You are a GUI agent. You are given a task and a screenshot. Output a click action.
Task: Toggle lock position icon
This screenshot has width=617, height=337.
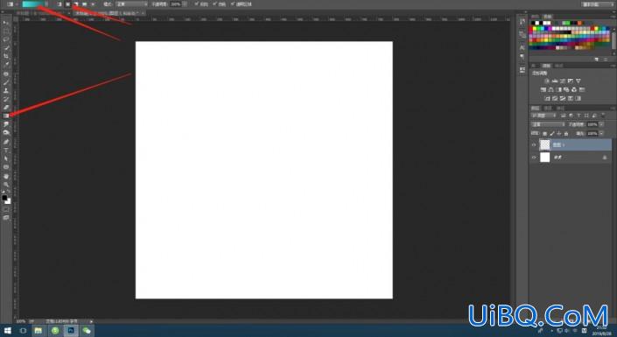coord(559,133)
